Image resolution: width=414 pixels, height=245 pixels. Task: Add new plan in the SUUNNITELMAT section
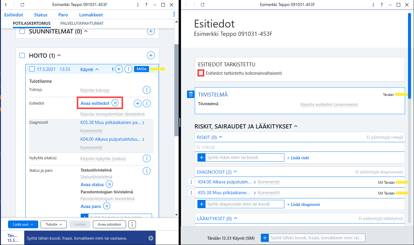(151, 31)
